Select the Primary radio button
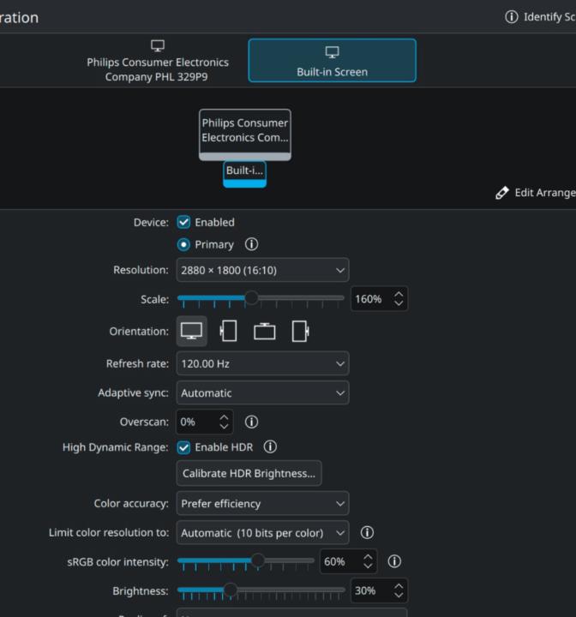 click(x=183, y=244)
